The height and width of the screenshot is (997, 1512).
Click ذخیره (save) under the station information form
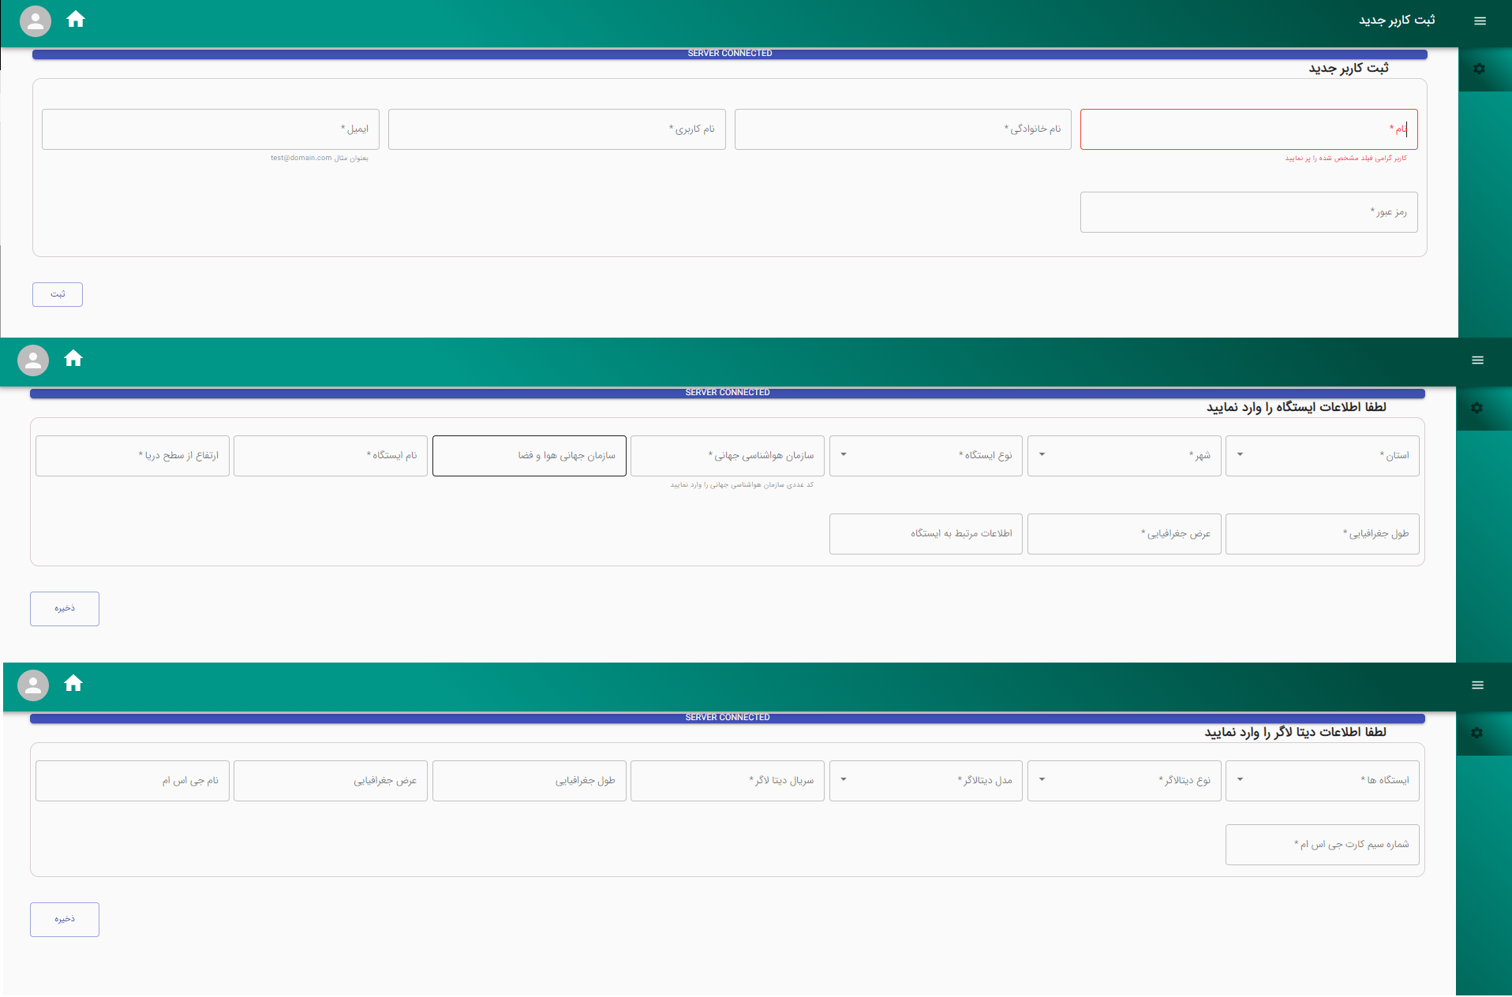point(65,609)
